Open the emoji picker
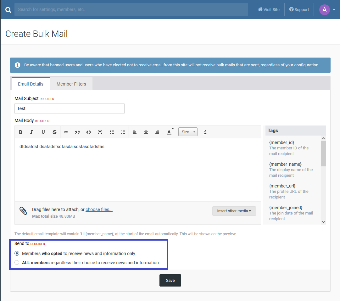 click(x=100, y=132)
